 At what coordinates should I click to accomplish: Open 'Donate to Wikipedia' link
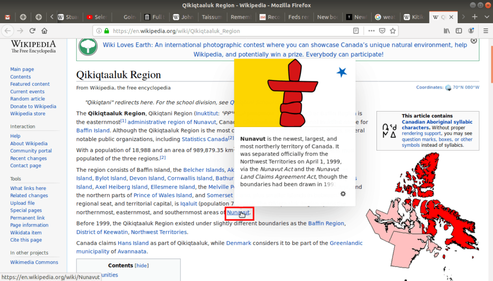pyautogui.click(x=33, y=106)
